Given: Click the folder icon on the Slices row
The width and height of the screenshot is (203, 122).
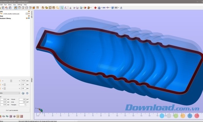Looking at the screenshot, I should point(29,16).
